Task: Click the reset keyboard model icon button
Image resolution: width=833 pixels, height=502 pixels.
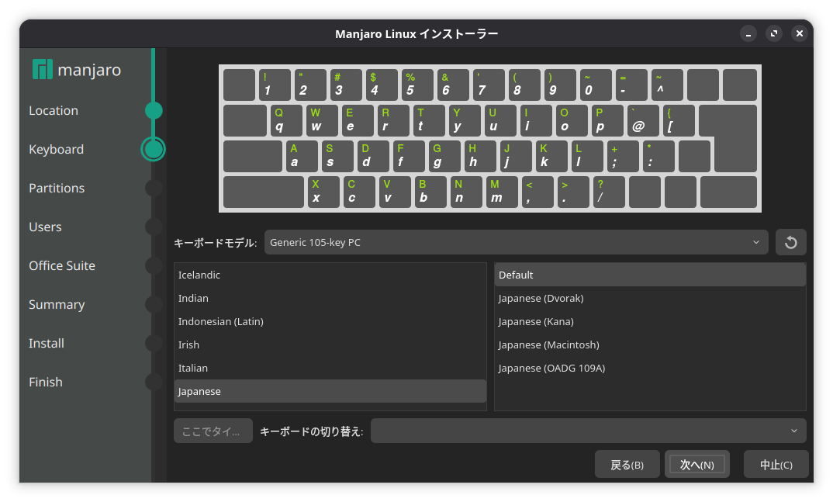Action: [x=790, y=242]
